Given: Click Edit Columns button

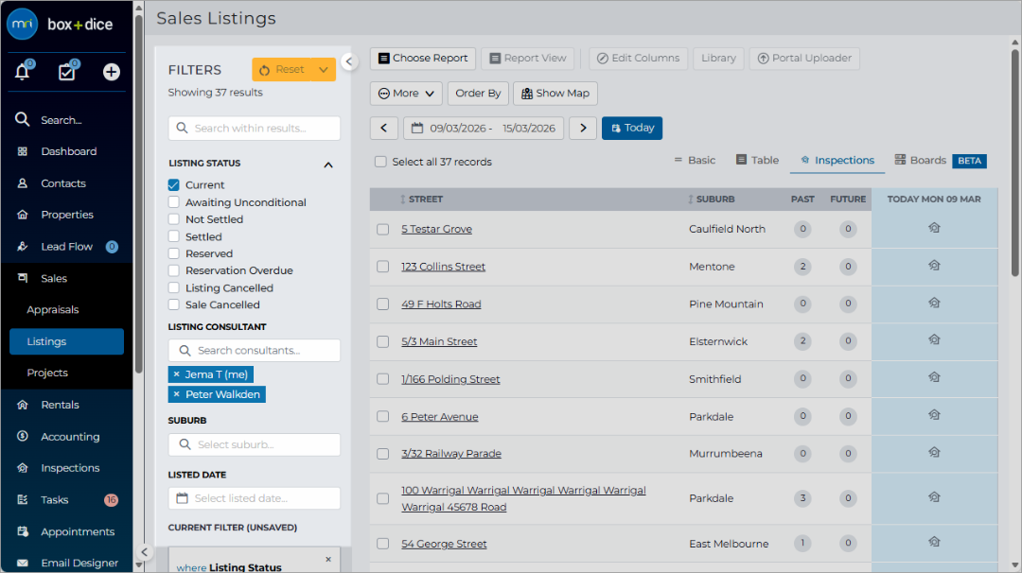Looking at the screenshot, I should coord(638,58).
